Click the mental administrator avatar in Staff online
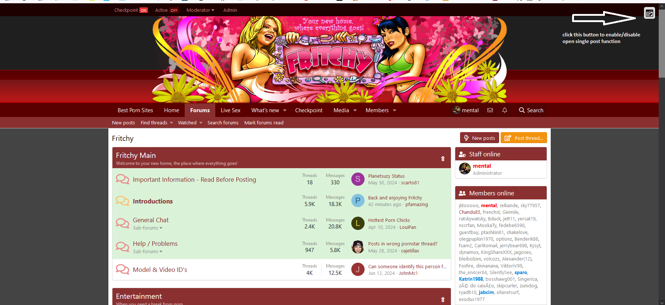 tap(464, 169)
